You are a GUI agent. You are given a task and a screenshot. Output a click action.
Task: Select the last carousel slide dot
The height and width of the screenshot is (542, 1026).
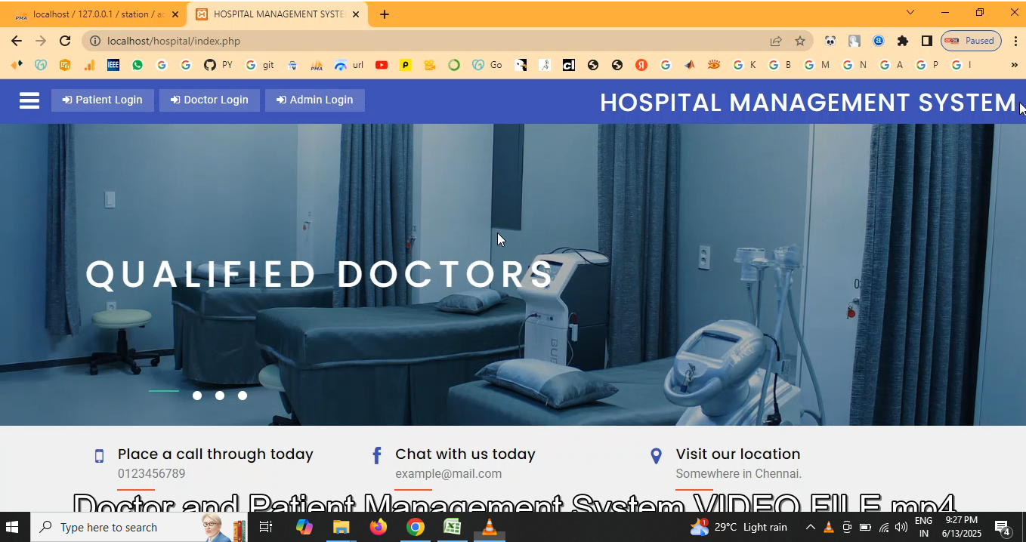tap(243, 396)
